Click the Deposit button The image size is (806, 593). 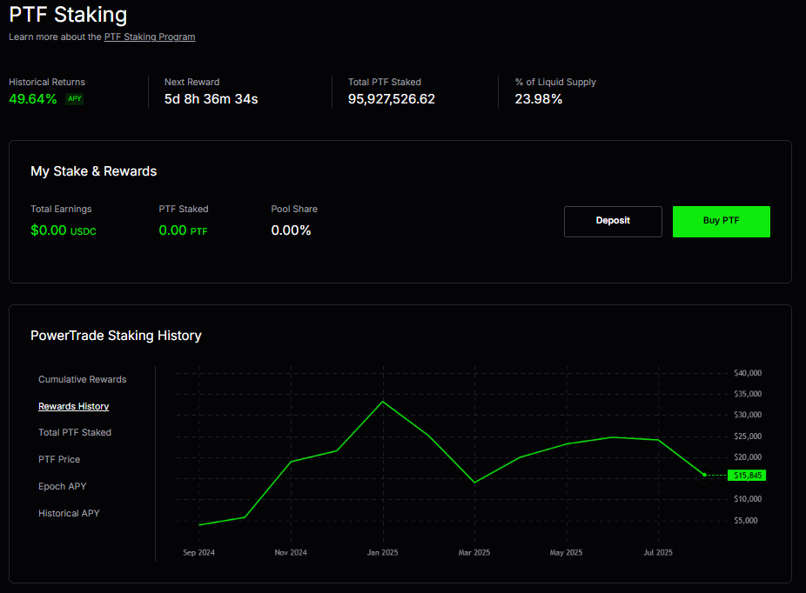click(x=613, y=221)
